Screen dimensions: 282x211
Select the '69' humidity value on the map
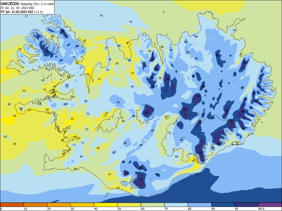(x=21, y=109)
